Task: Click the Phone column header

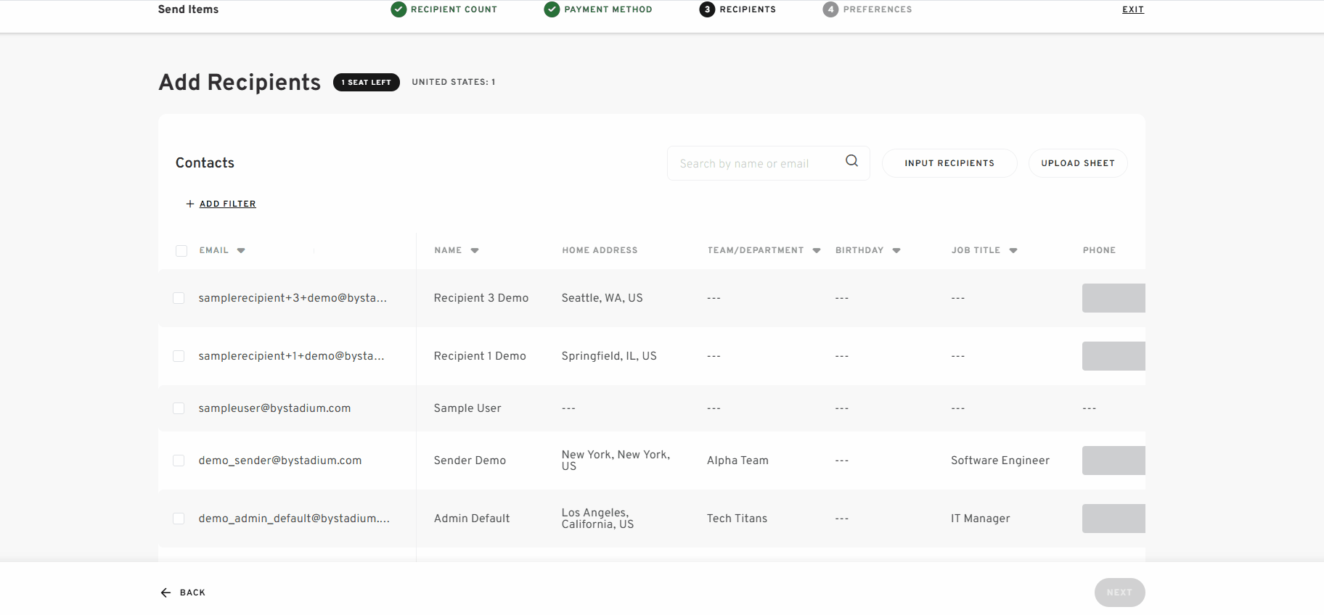Action: coord(1099,250)
